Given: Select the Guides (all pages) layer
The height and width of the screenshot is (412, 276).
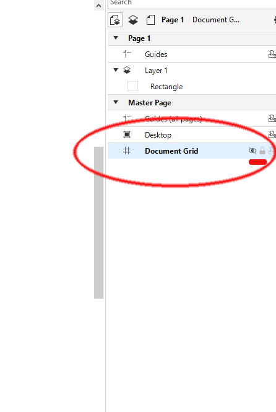Looking at the screenshot, I should point(192,119).
